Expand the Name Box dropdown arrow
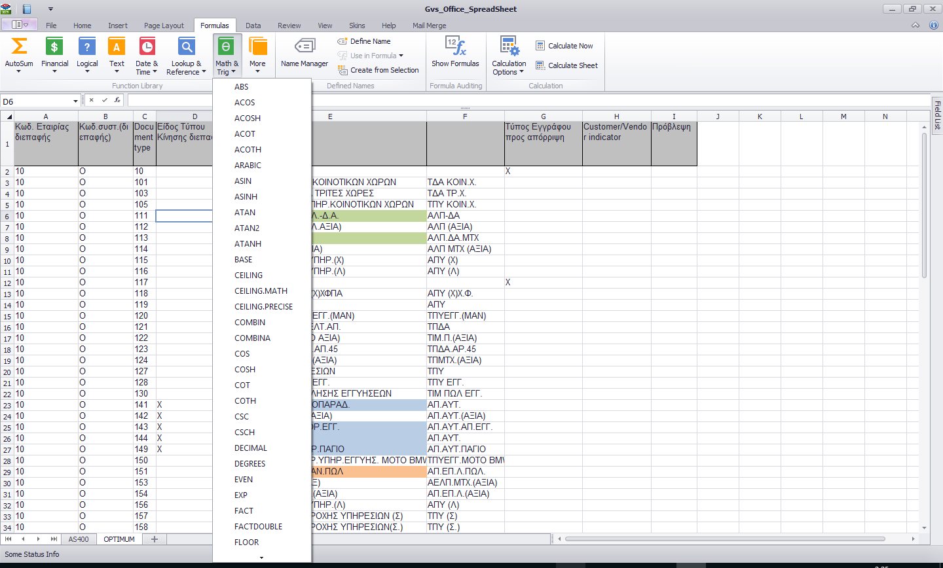Viewport: 943px width, 568px height. pyautogui.click(x=76, y=101)
